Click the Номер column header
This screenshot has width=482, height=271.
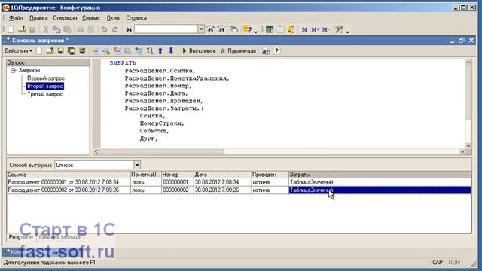[x=178, y=175]
